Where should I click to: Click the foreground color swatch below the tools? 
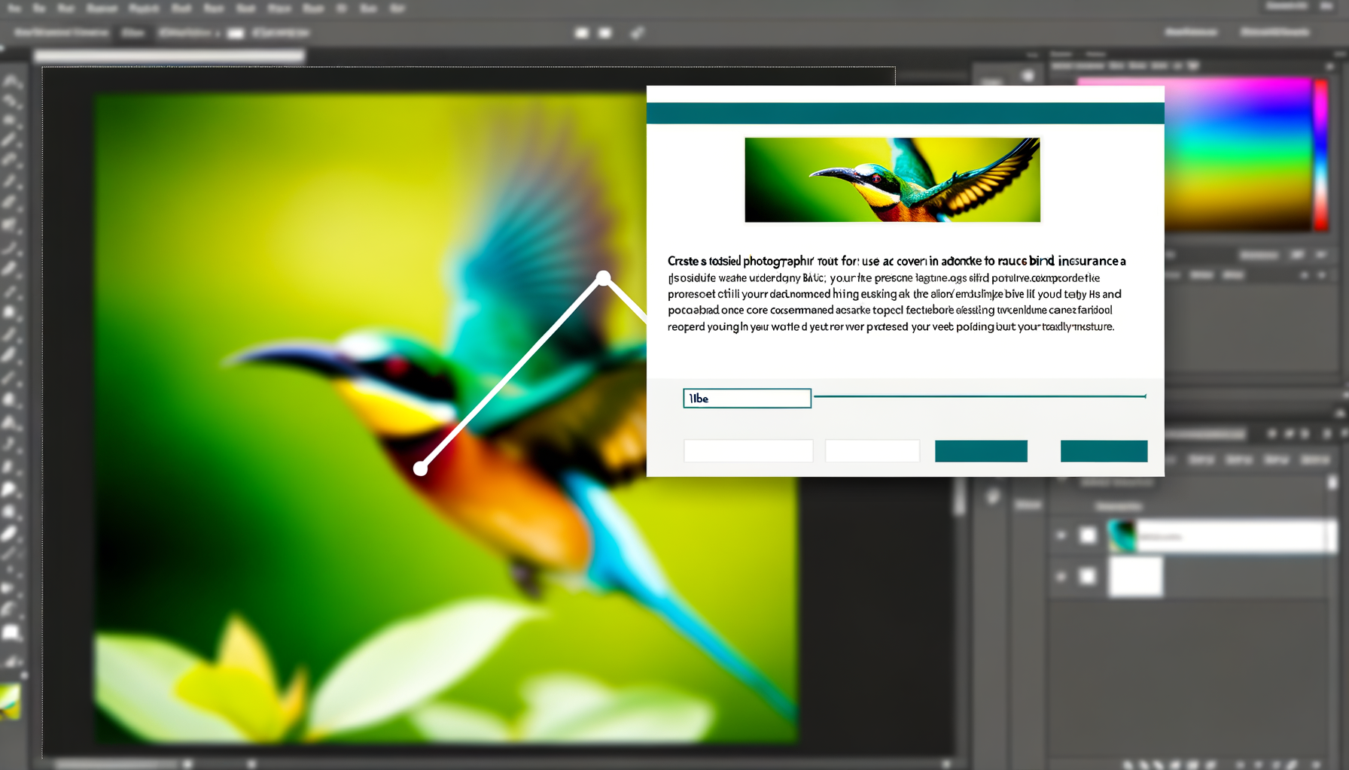[x=10, y=701]
